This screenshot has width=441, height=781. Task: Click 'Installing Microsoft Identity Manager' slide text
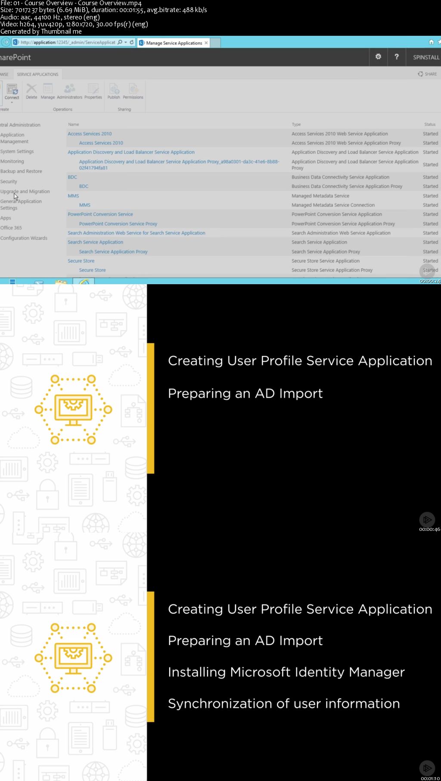tap(286, 672)
